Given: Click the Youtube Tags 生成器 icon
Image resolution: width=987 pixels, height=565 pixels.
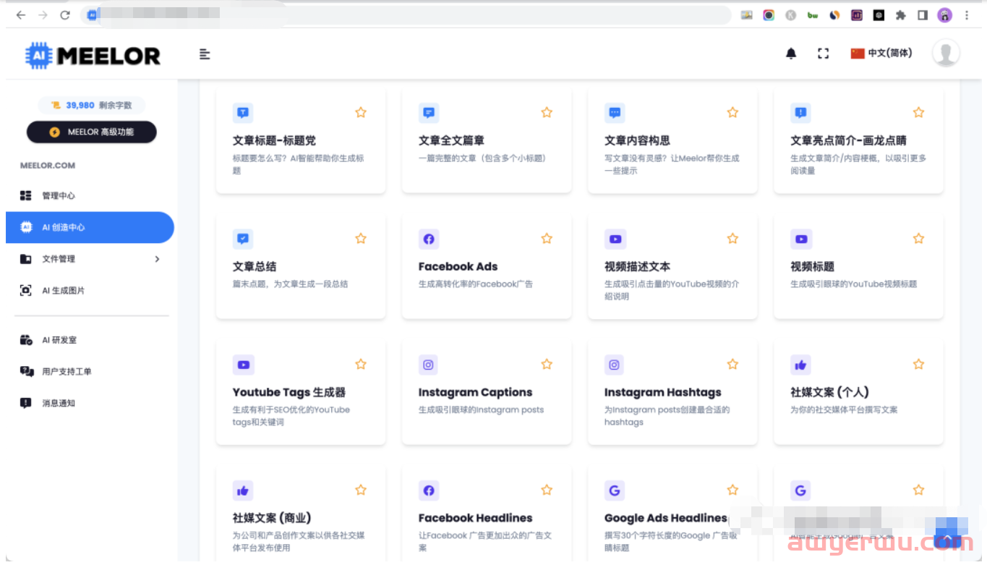Looking at the screenshot, I should [243, 365].
